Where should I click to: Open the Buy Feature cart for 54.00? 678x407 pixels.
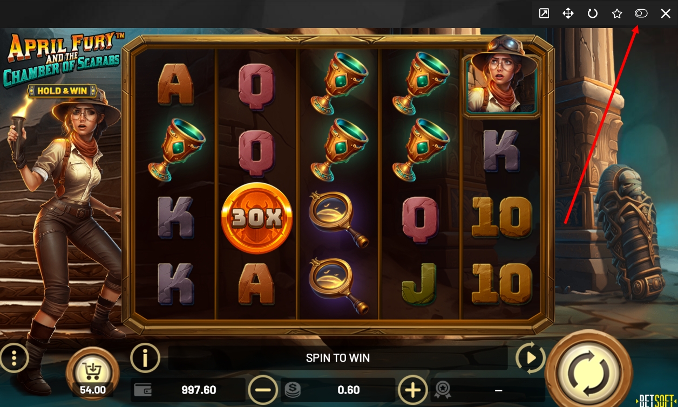[92, 372]
